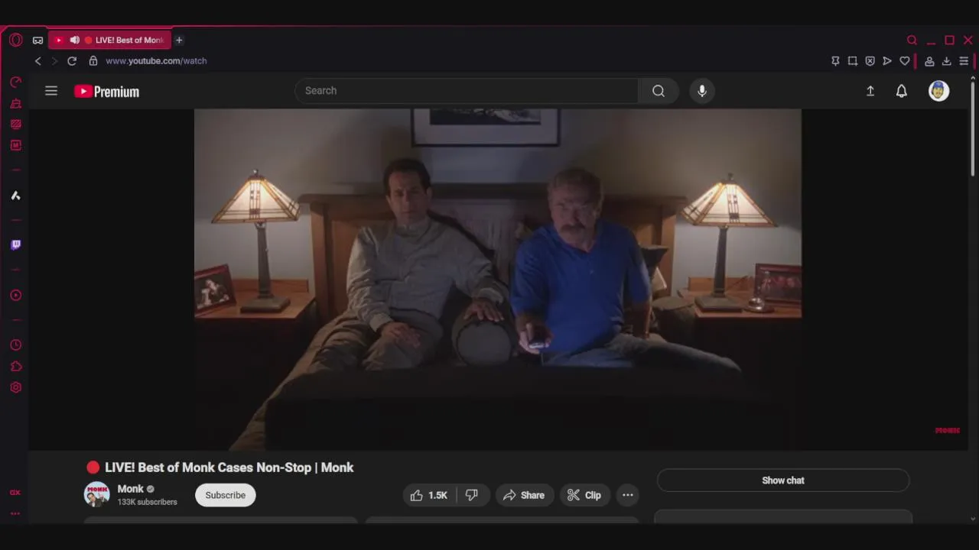Share the Monk live video

tap(524, 495)
